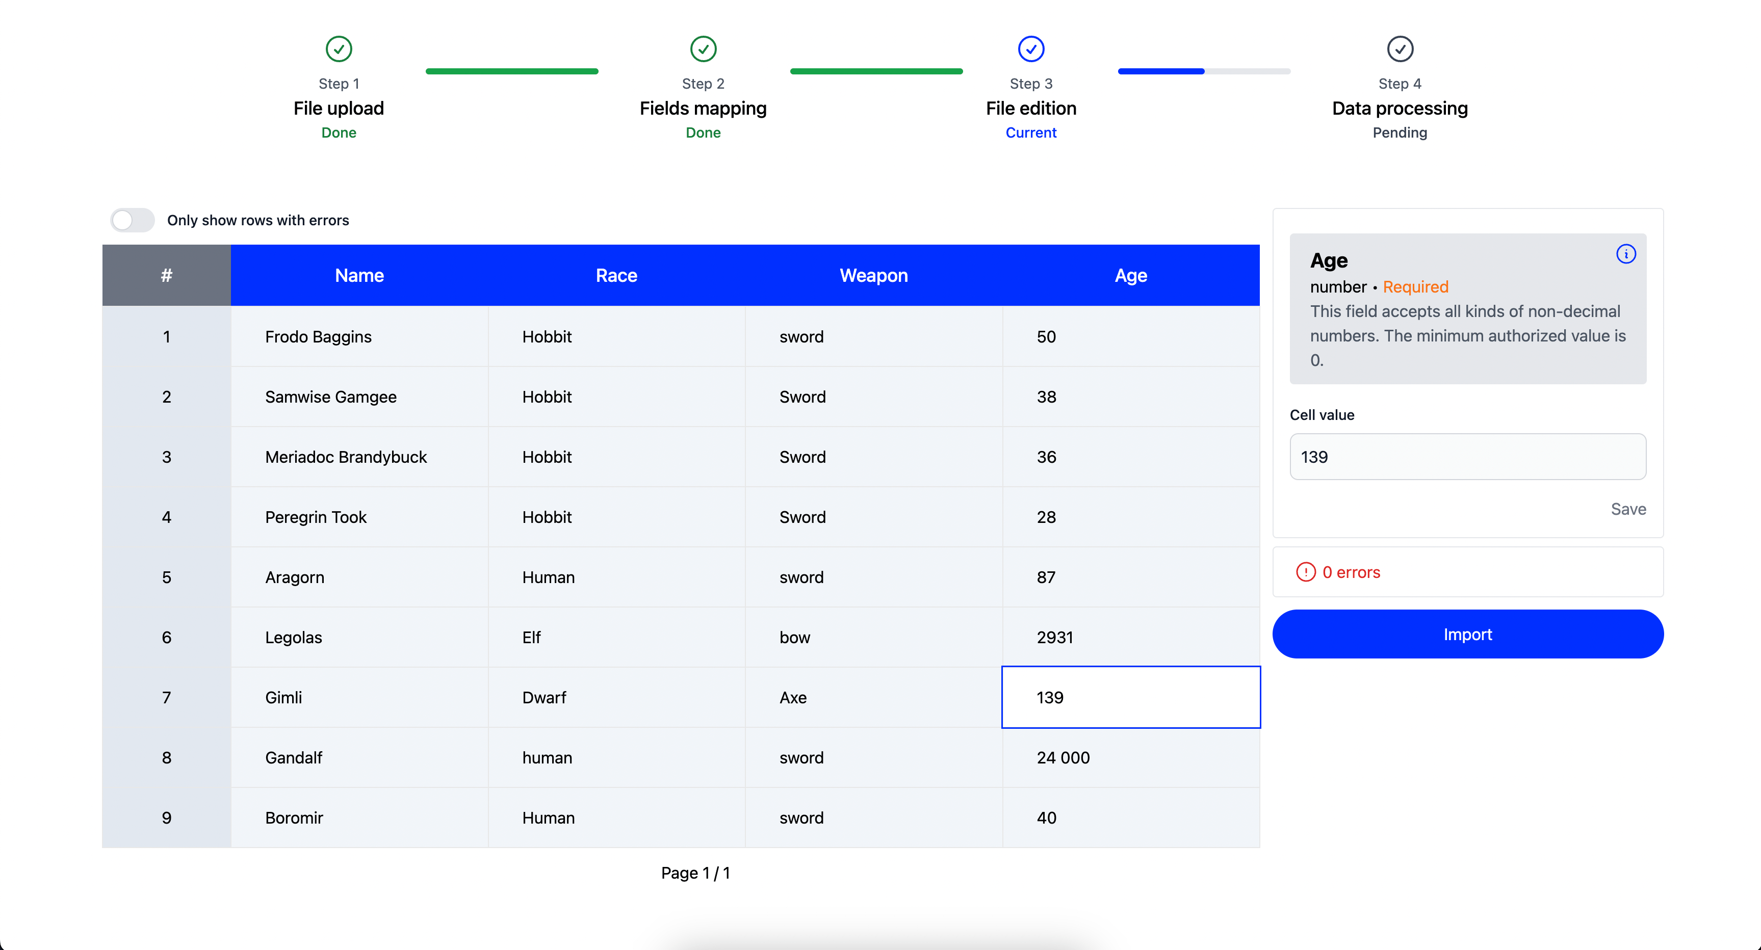
Task: Select Legolas's age cell 2931
Action: tap(1131, 637)
